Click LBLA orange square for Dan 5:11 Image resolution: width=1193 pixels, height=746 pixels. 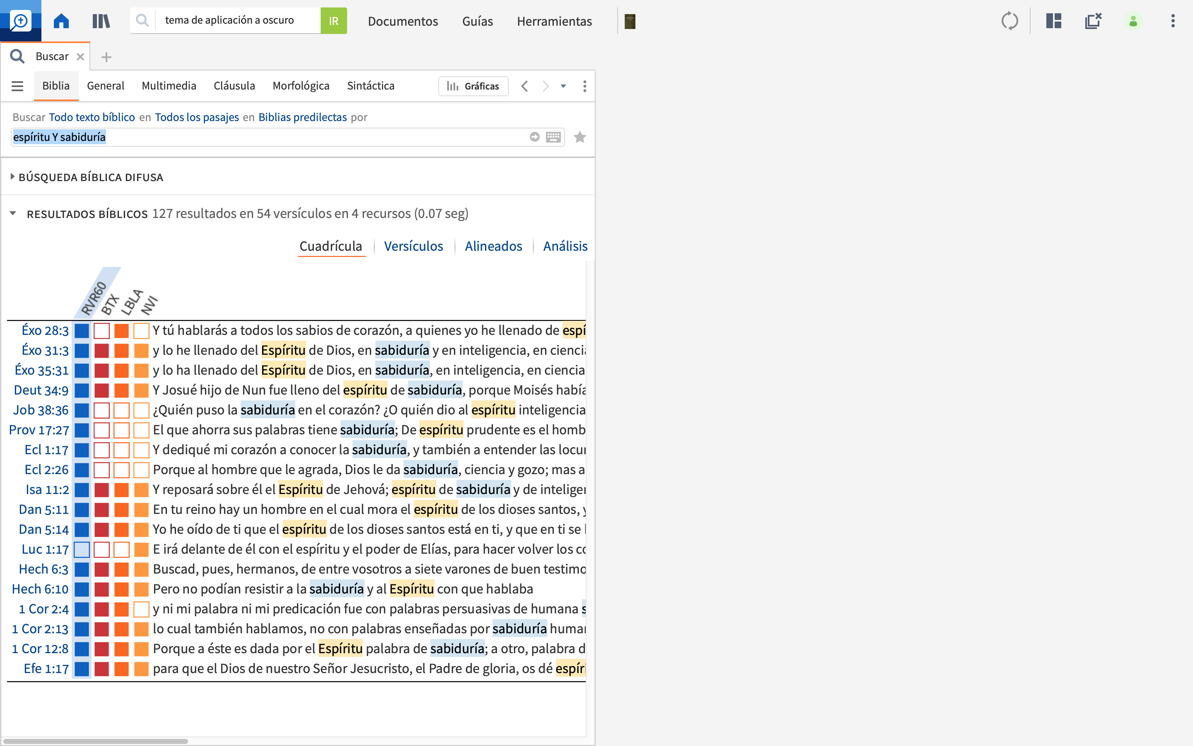[x=121, y=510]
